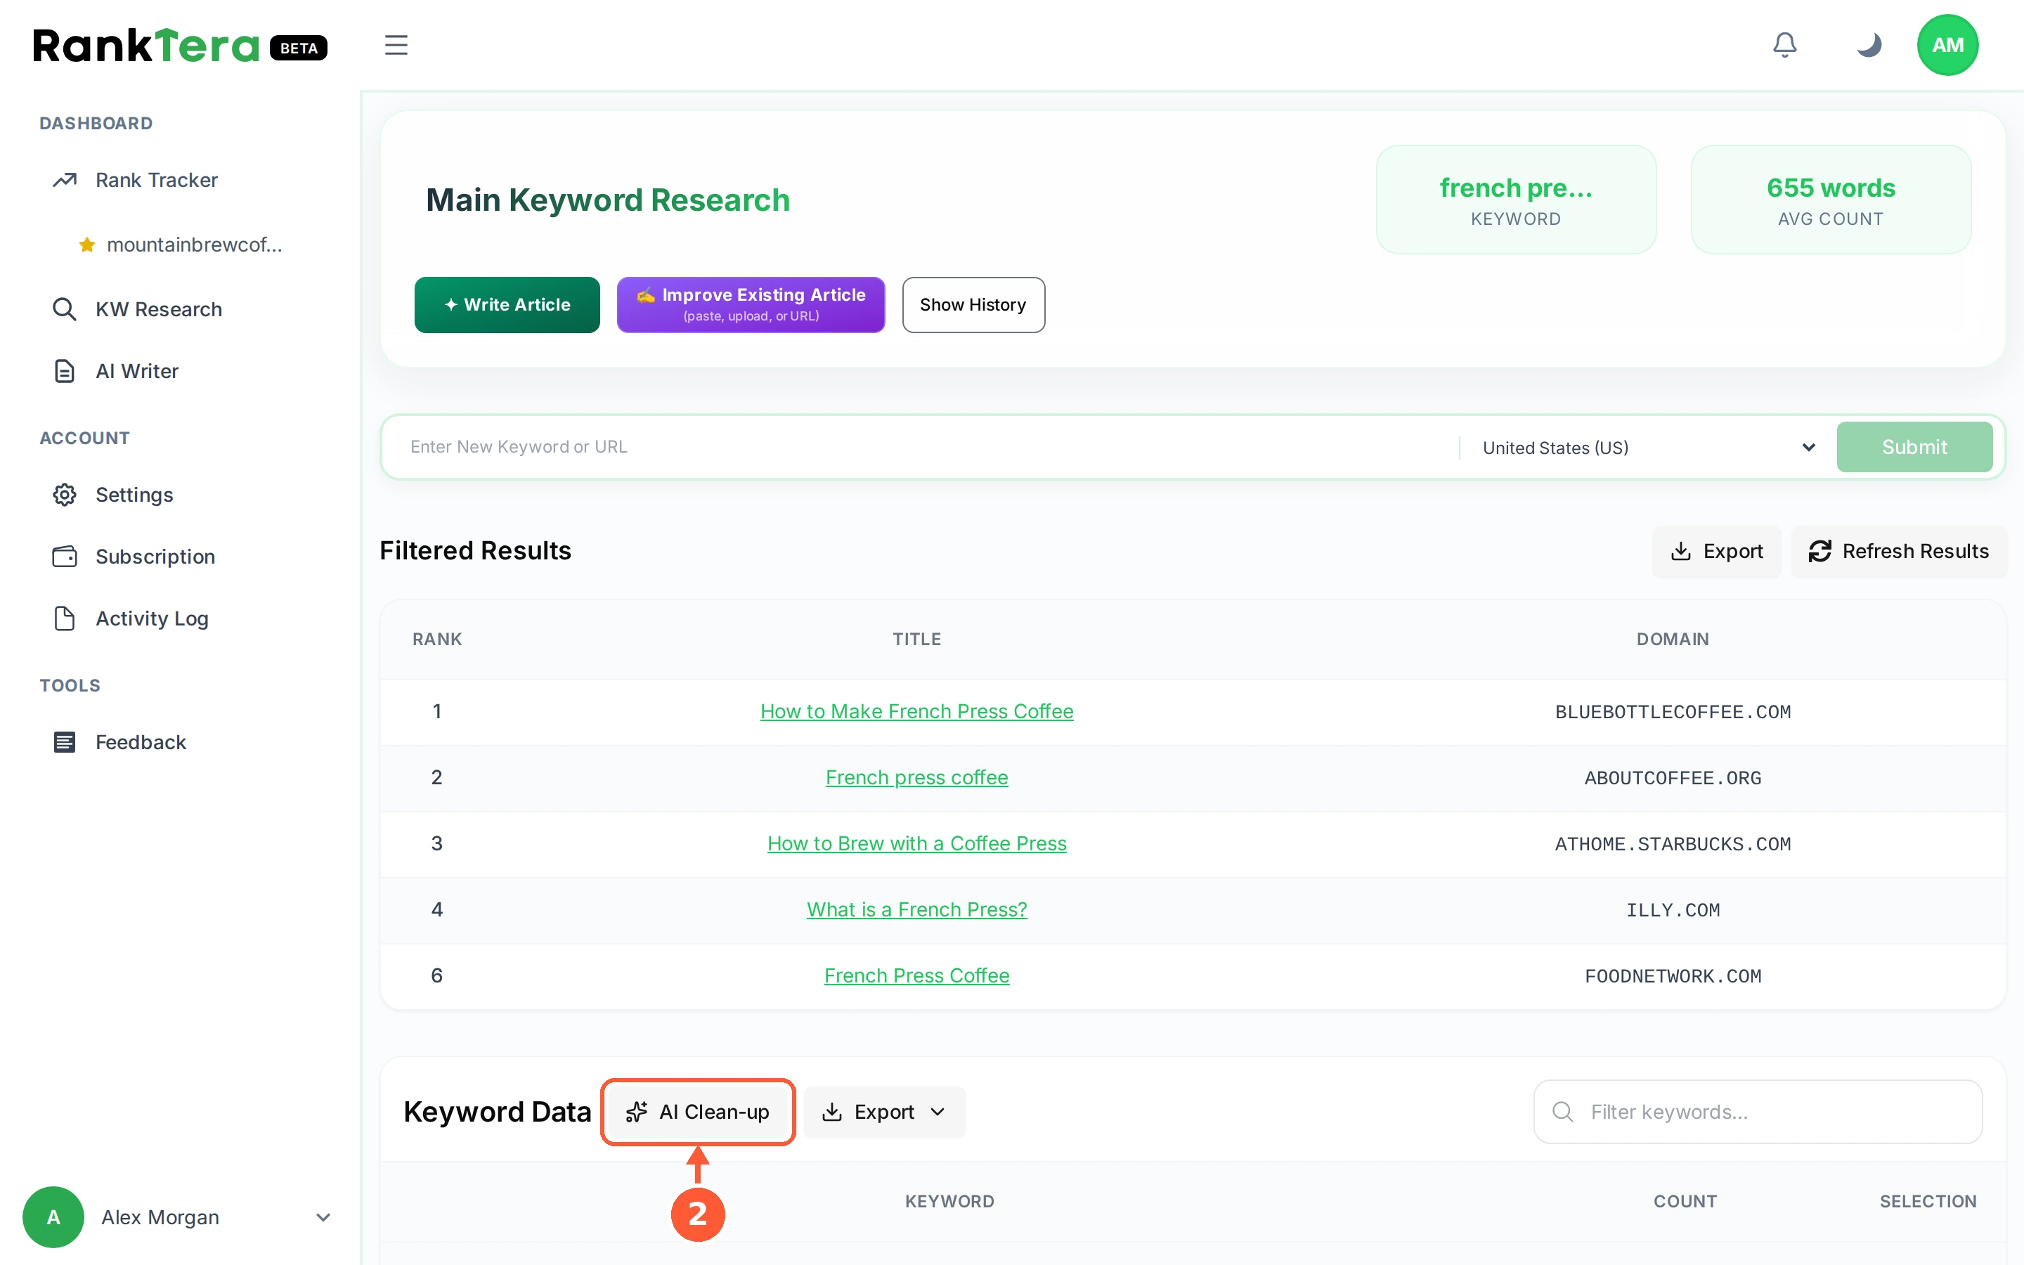Viewport: 2024px width, 1265px height.
Task: Click the Filter keywords search icon
Action: tap(1562, 1112)
